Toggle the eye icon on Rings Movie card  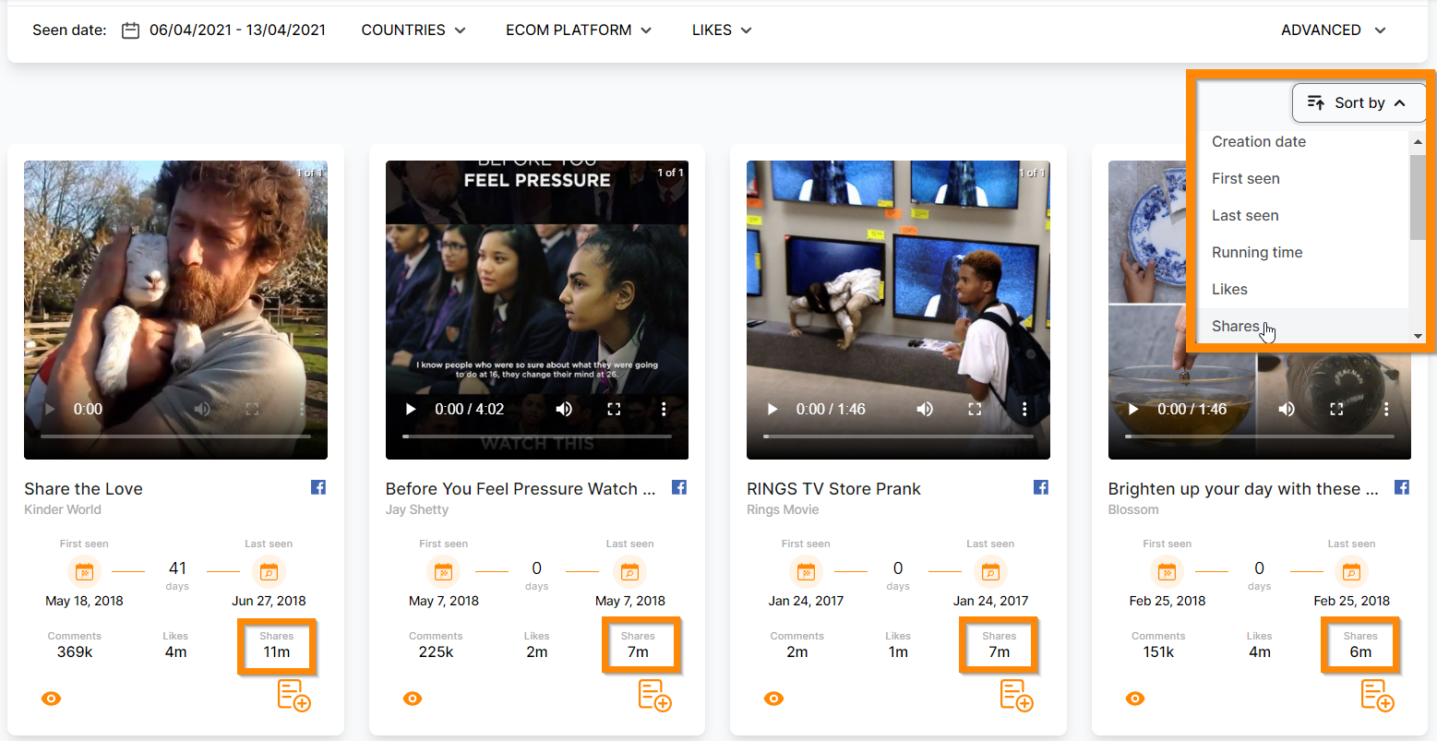pyautogui.click(x=774, y=699)
